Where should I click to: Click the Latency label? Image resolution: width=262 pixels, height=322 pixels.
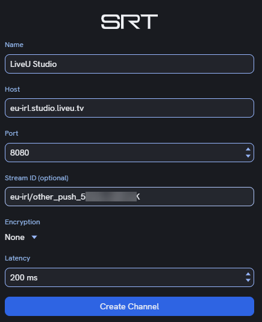[17, 258]
